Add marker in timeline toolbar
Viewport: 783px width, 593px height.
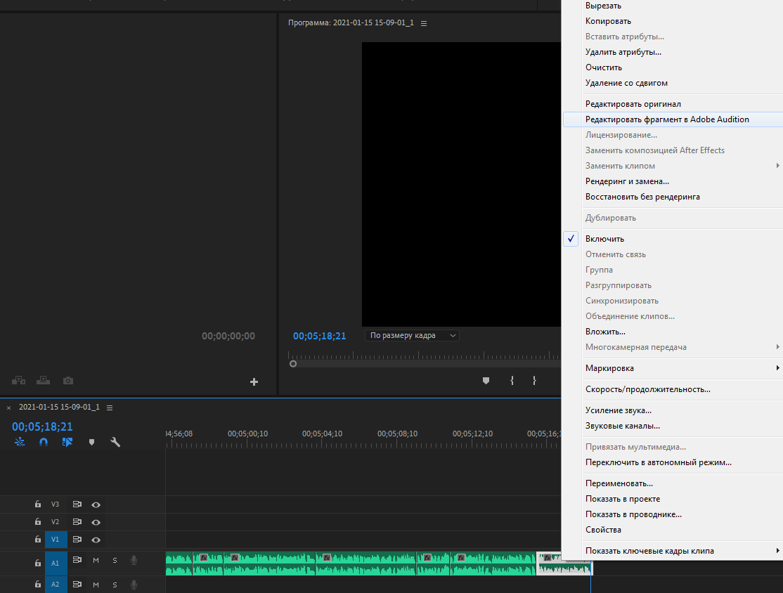pos(91,443)
